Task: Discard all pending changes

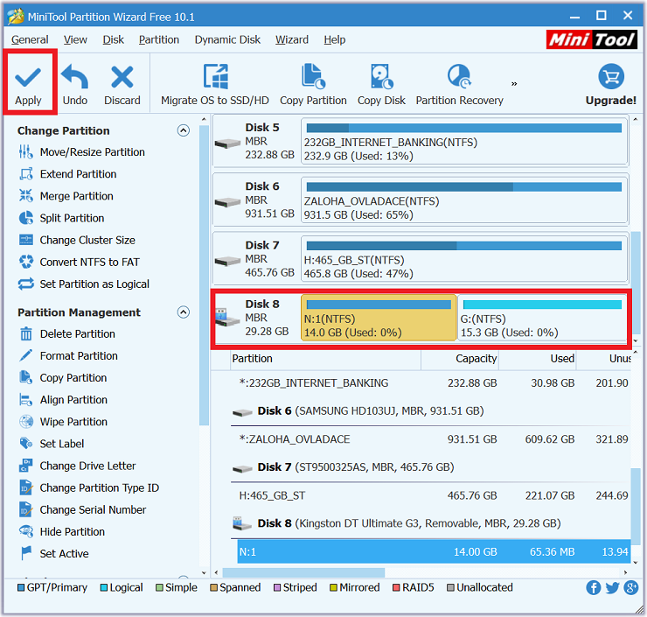Action: point(122,84)
